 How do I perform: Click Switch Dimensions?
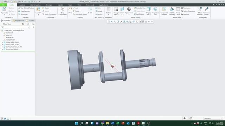point(188,11)
